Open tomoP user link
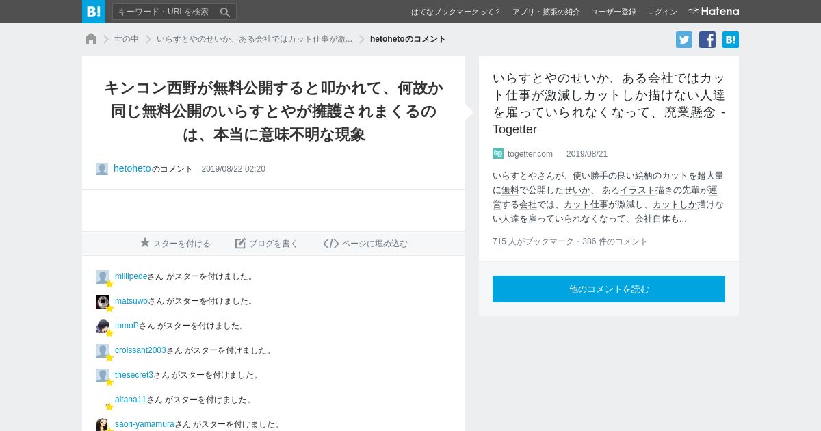 click(127, 326)
